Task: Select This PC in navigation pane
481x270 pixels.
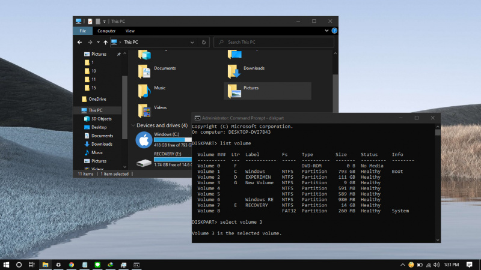Action: tap(98, 110)
